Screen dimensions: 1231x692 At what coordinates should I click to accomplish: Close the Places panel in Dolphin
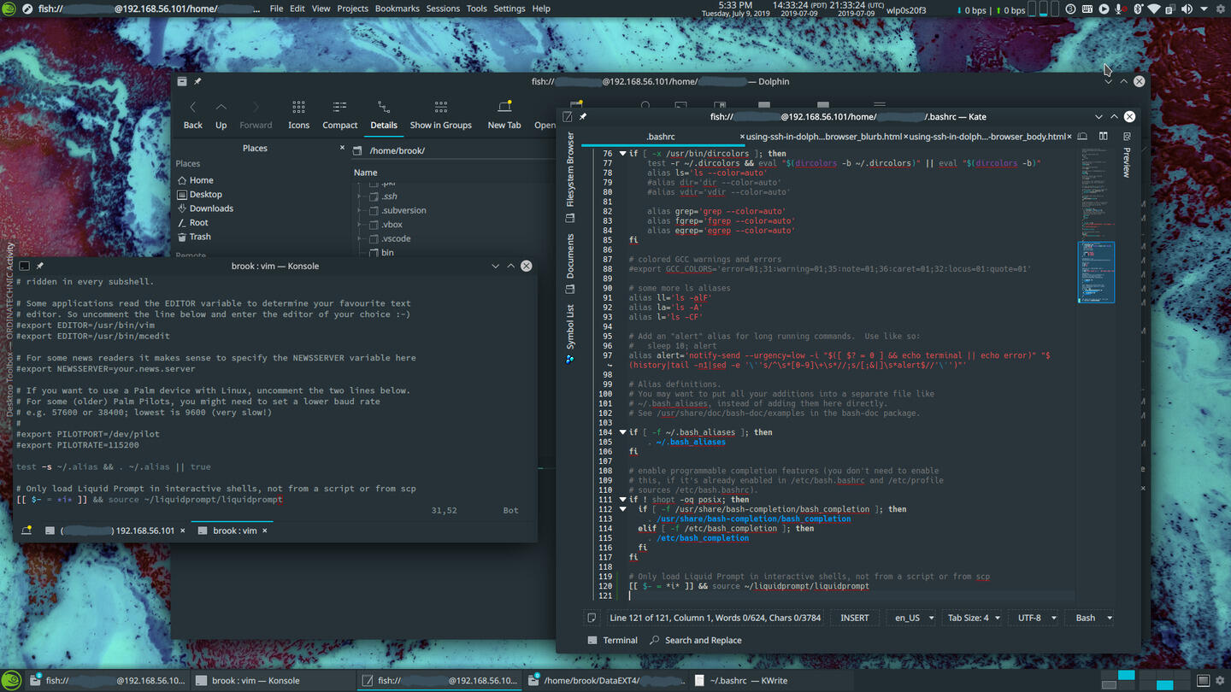[x=342, y=148]
